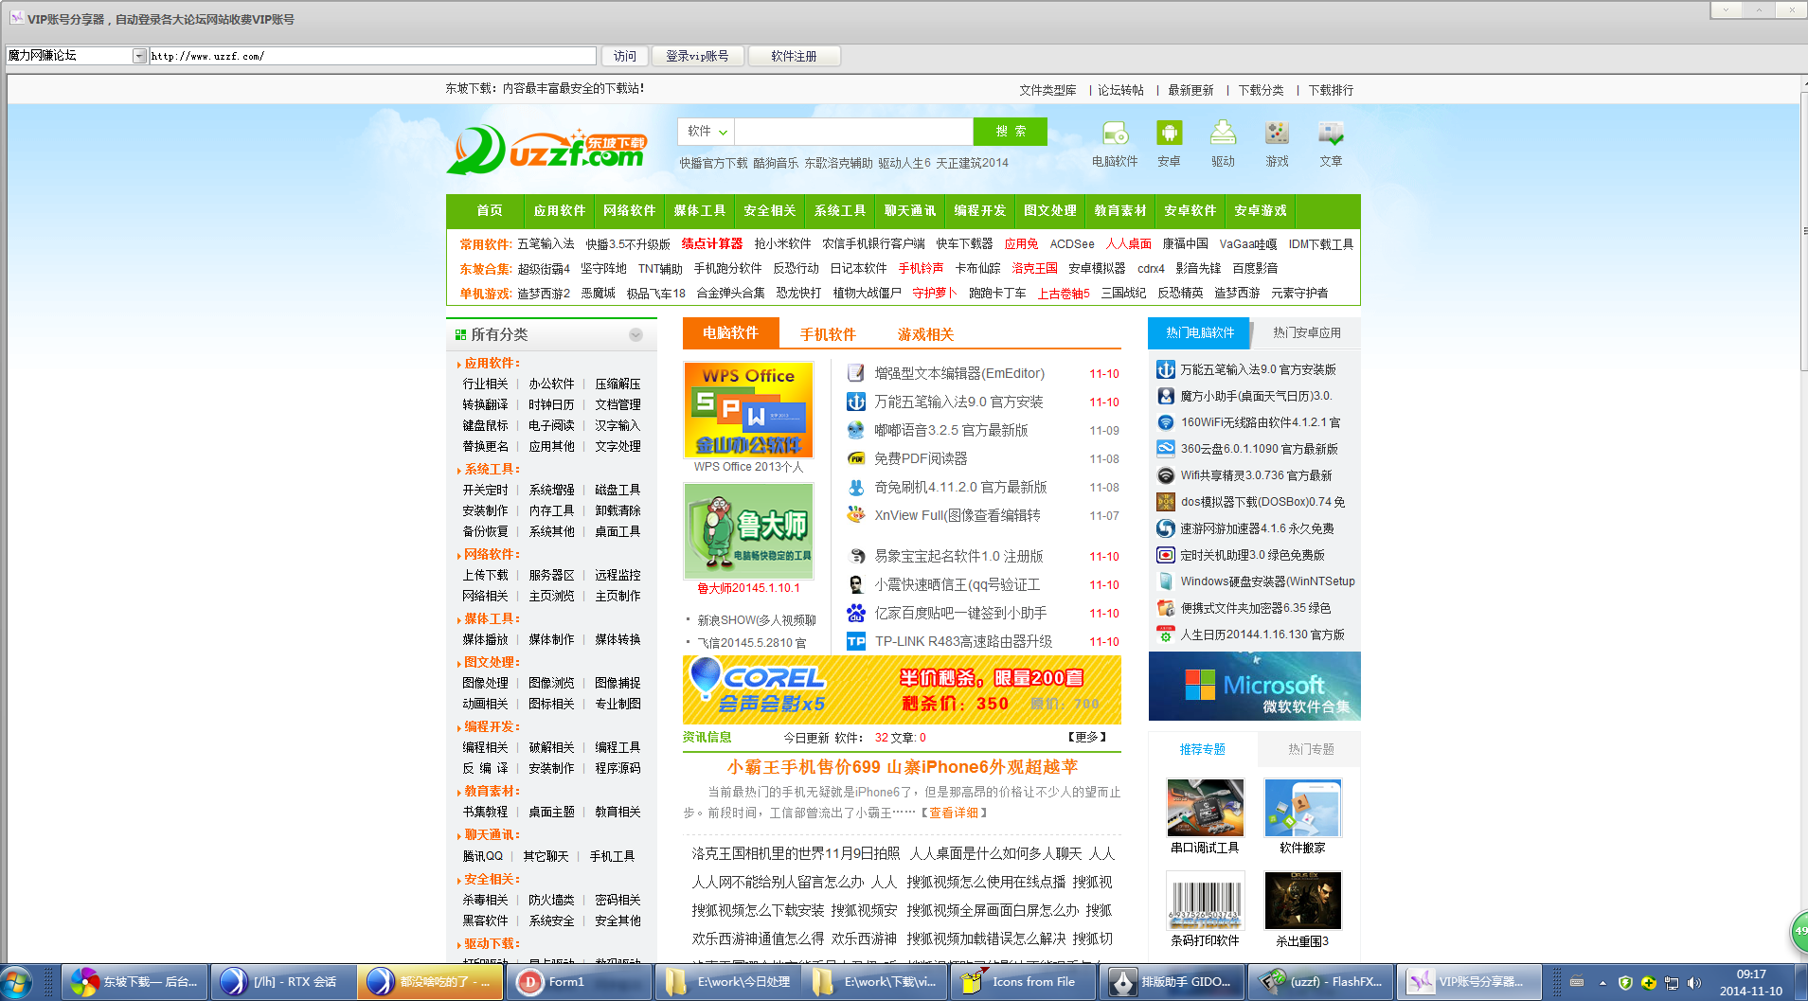
Task: Open Icons from File taskbar item
Action: coord(1025,982)
